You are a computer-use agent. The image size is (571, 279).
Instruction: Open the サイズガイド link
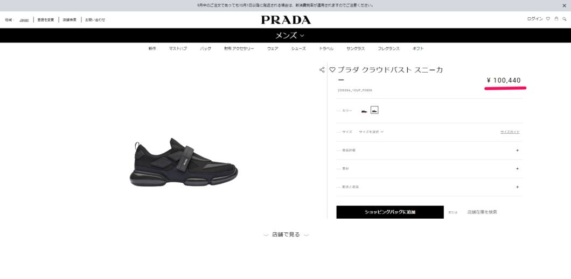510,132
